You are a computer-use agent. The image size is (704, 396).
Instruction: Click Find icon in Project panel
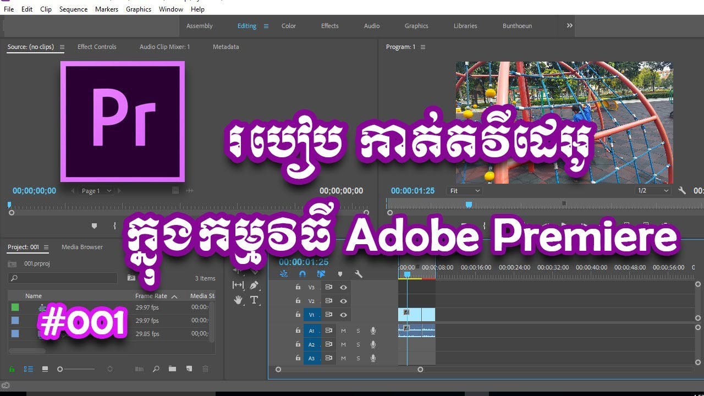coord(156,369)
